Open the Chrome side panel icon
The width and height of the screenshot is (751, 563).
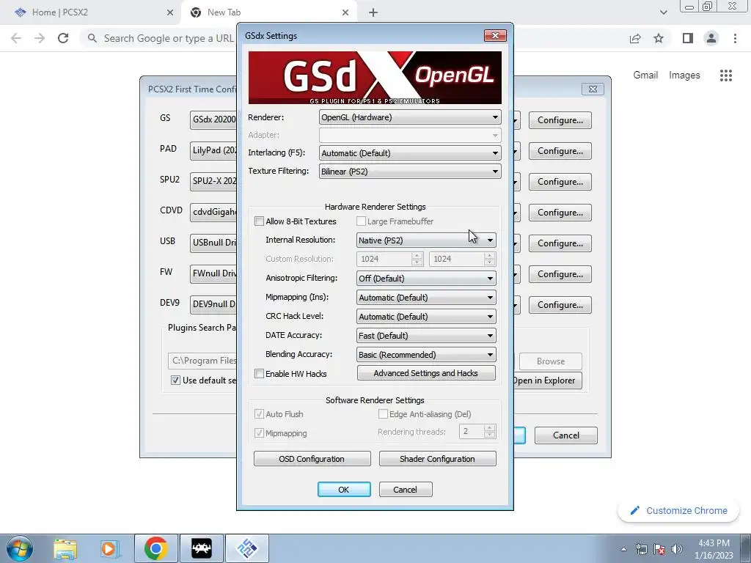(x=688, y=38)
